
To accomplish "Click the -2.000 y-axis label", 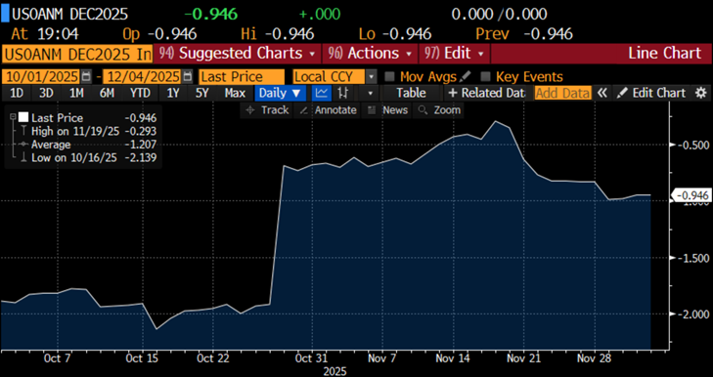I will 693,314.
